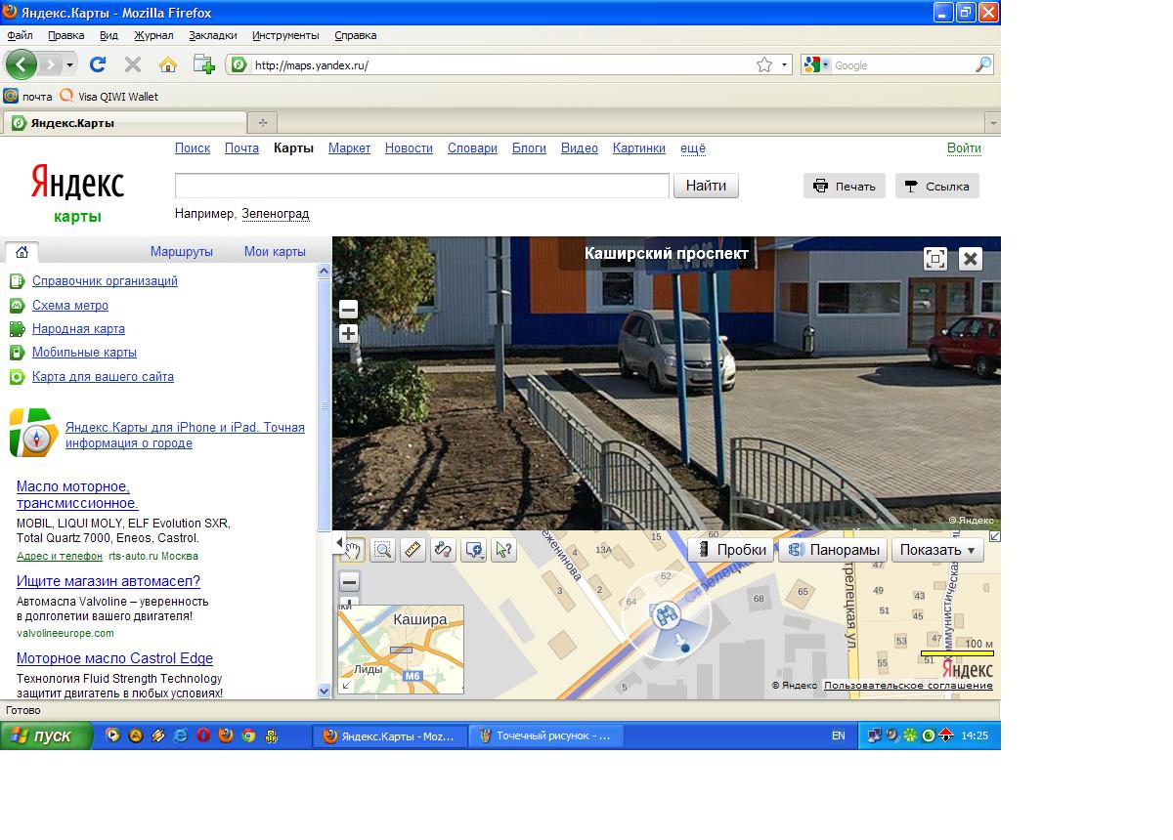Open the Инструменты menu
Image resolution: width=1173 pixels, height=840 pixels.
(285, 35)
